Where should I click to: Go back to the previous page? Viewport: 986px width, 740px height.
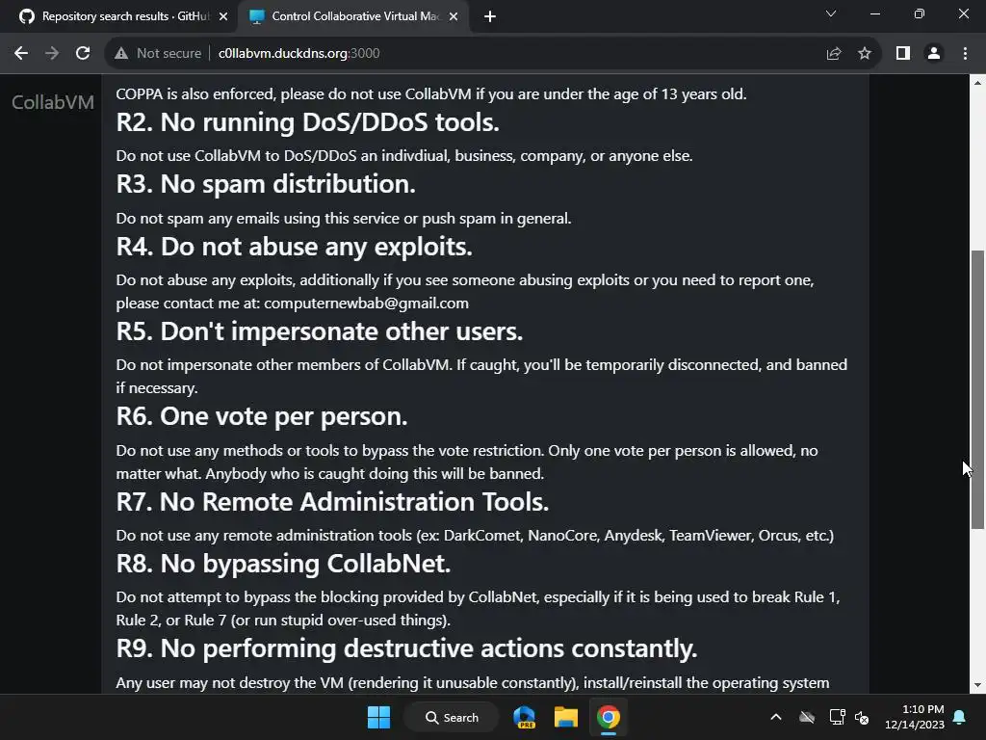21,54
